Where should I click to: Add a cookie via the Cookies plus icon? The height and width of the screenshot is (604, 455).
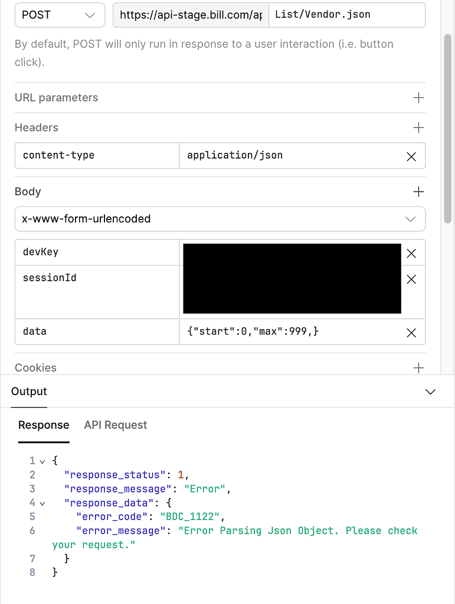418,367
